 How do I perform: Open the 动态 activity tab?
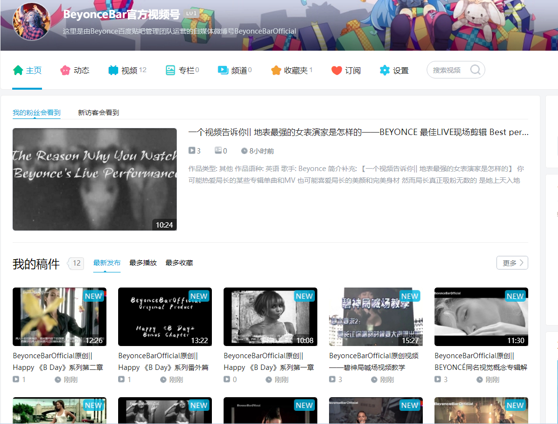[x=75, y=70]
